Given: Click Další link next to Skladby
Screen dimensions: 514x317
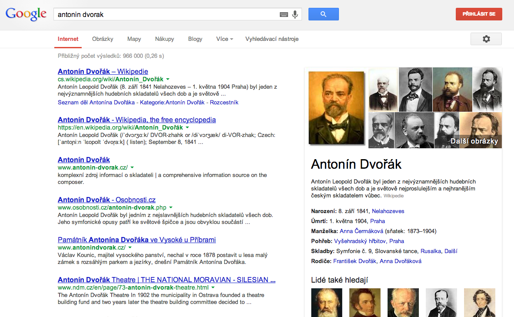Looking at the screenshot, I should [x=451, y=251].
